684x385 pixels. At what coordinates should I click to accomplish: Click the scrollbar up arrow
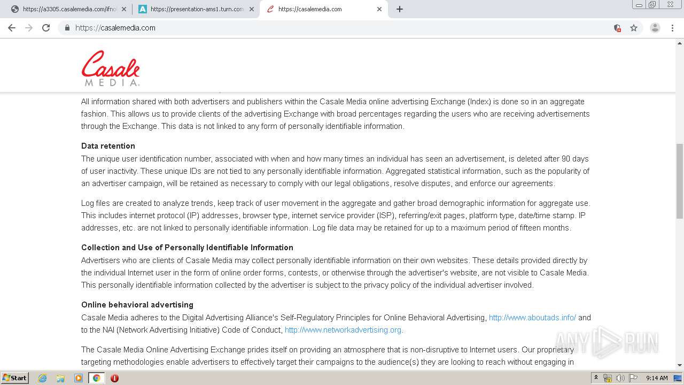tap(680, 43)
